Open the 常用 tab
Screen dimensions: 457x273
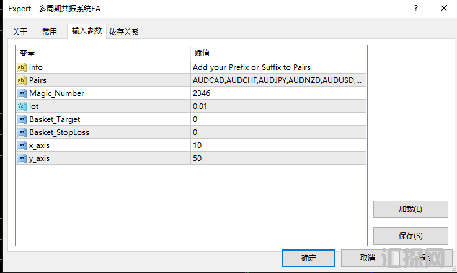click(50, 32)
